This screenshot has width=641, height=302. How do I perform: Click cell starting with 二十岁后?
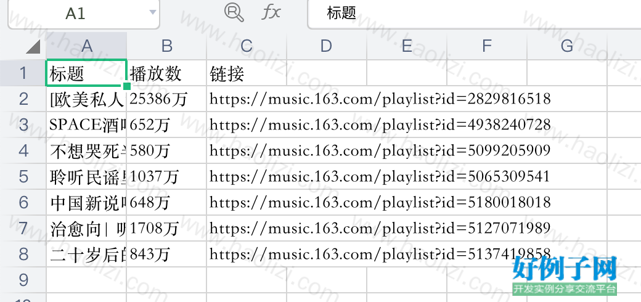86,253
